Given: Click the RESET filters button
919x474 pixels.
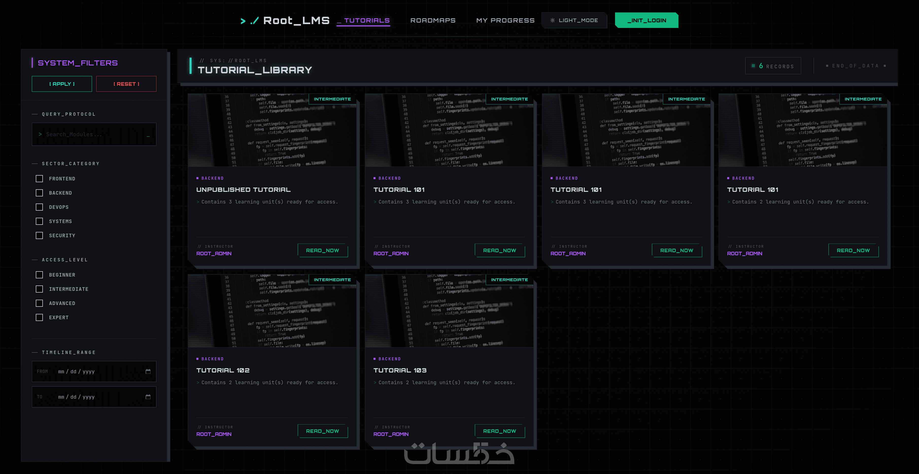Looking at the screenshot, I should click(126, 84).
